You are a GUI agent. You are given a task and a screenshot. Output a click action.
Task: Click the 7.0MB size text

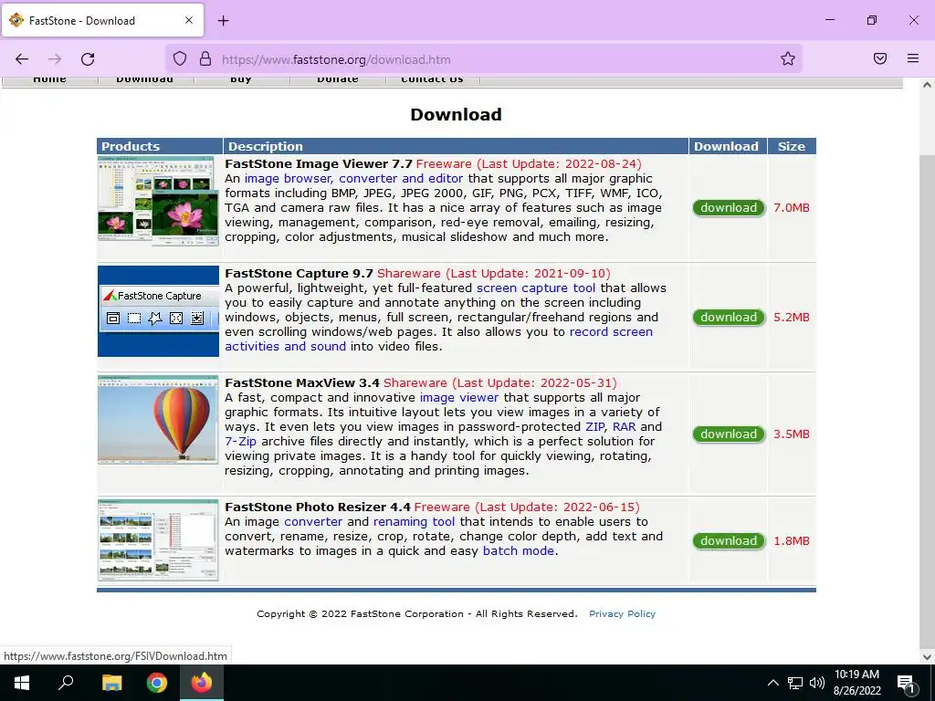tap(792, 208)
